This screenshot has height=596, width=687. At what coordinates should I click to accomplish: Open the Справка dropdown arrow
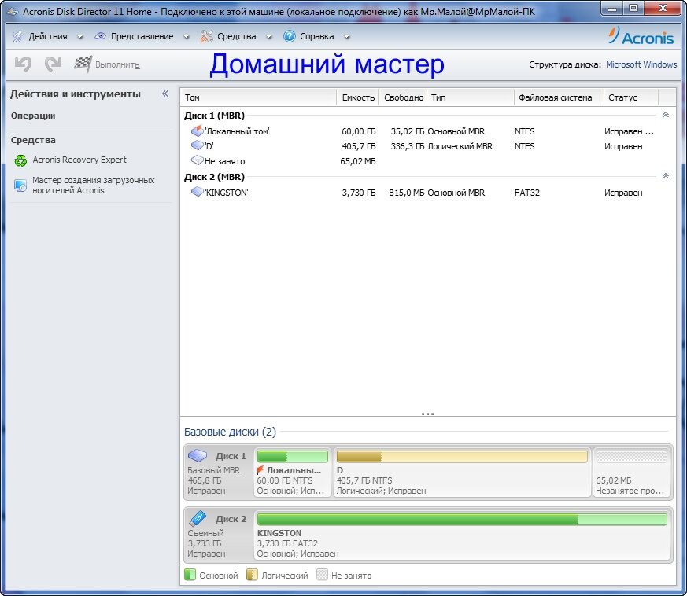[347, 37]
